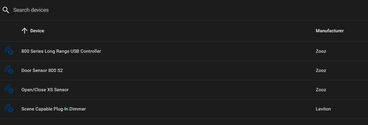This screenshot has width=368, height=125.
Task: Sort by the Manufacturer column header
Action: pyautogui.click(x=330, y=31)
